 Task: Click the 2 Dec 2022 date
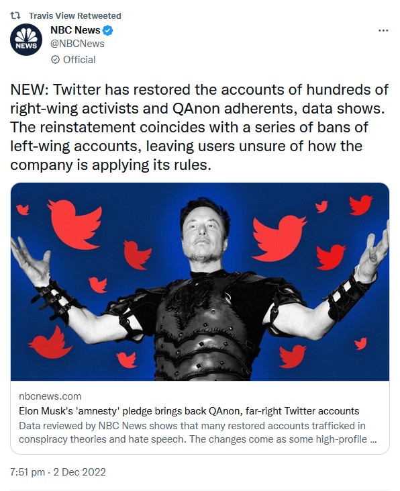coord(79,472)
